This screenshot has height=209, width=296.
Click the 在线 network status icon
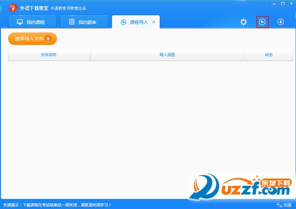pos(279,205)
